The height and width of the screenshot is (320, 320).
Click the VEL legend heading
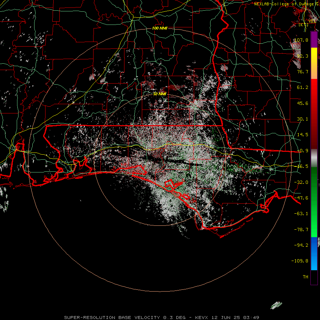point(312,21)
